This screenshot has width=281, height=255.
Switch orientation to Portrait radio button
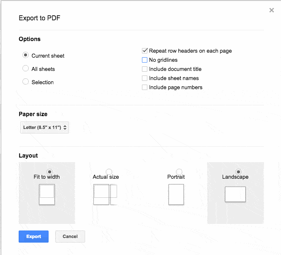pyautogui.click(x=179, y=172)
